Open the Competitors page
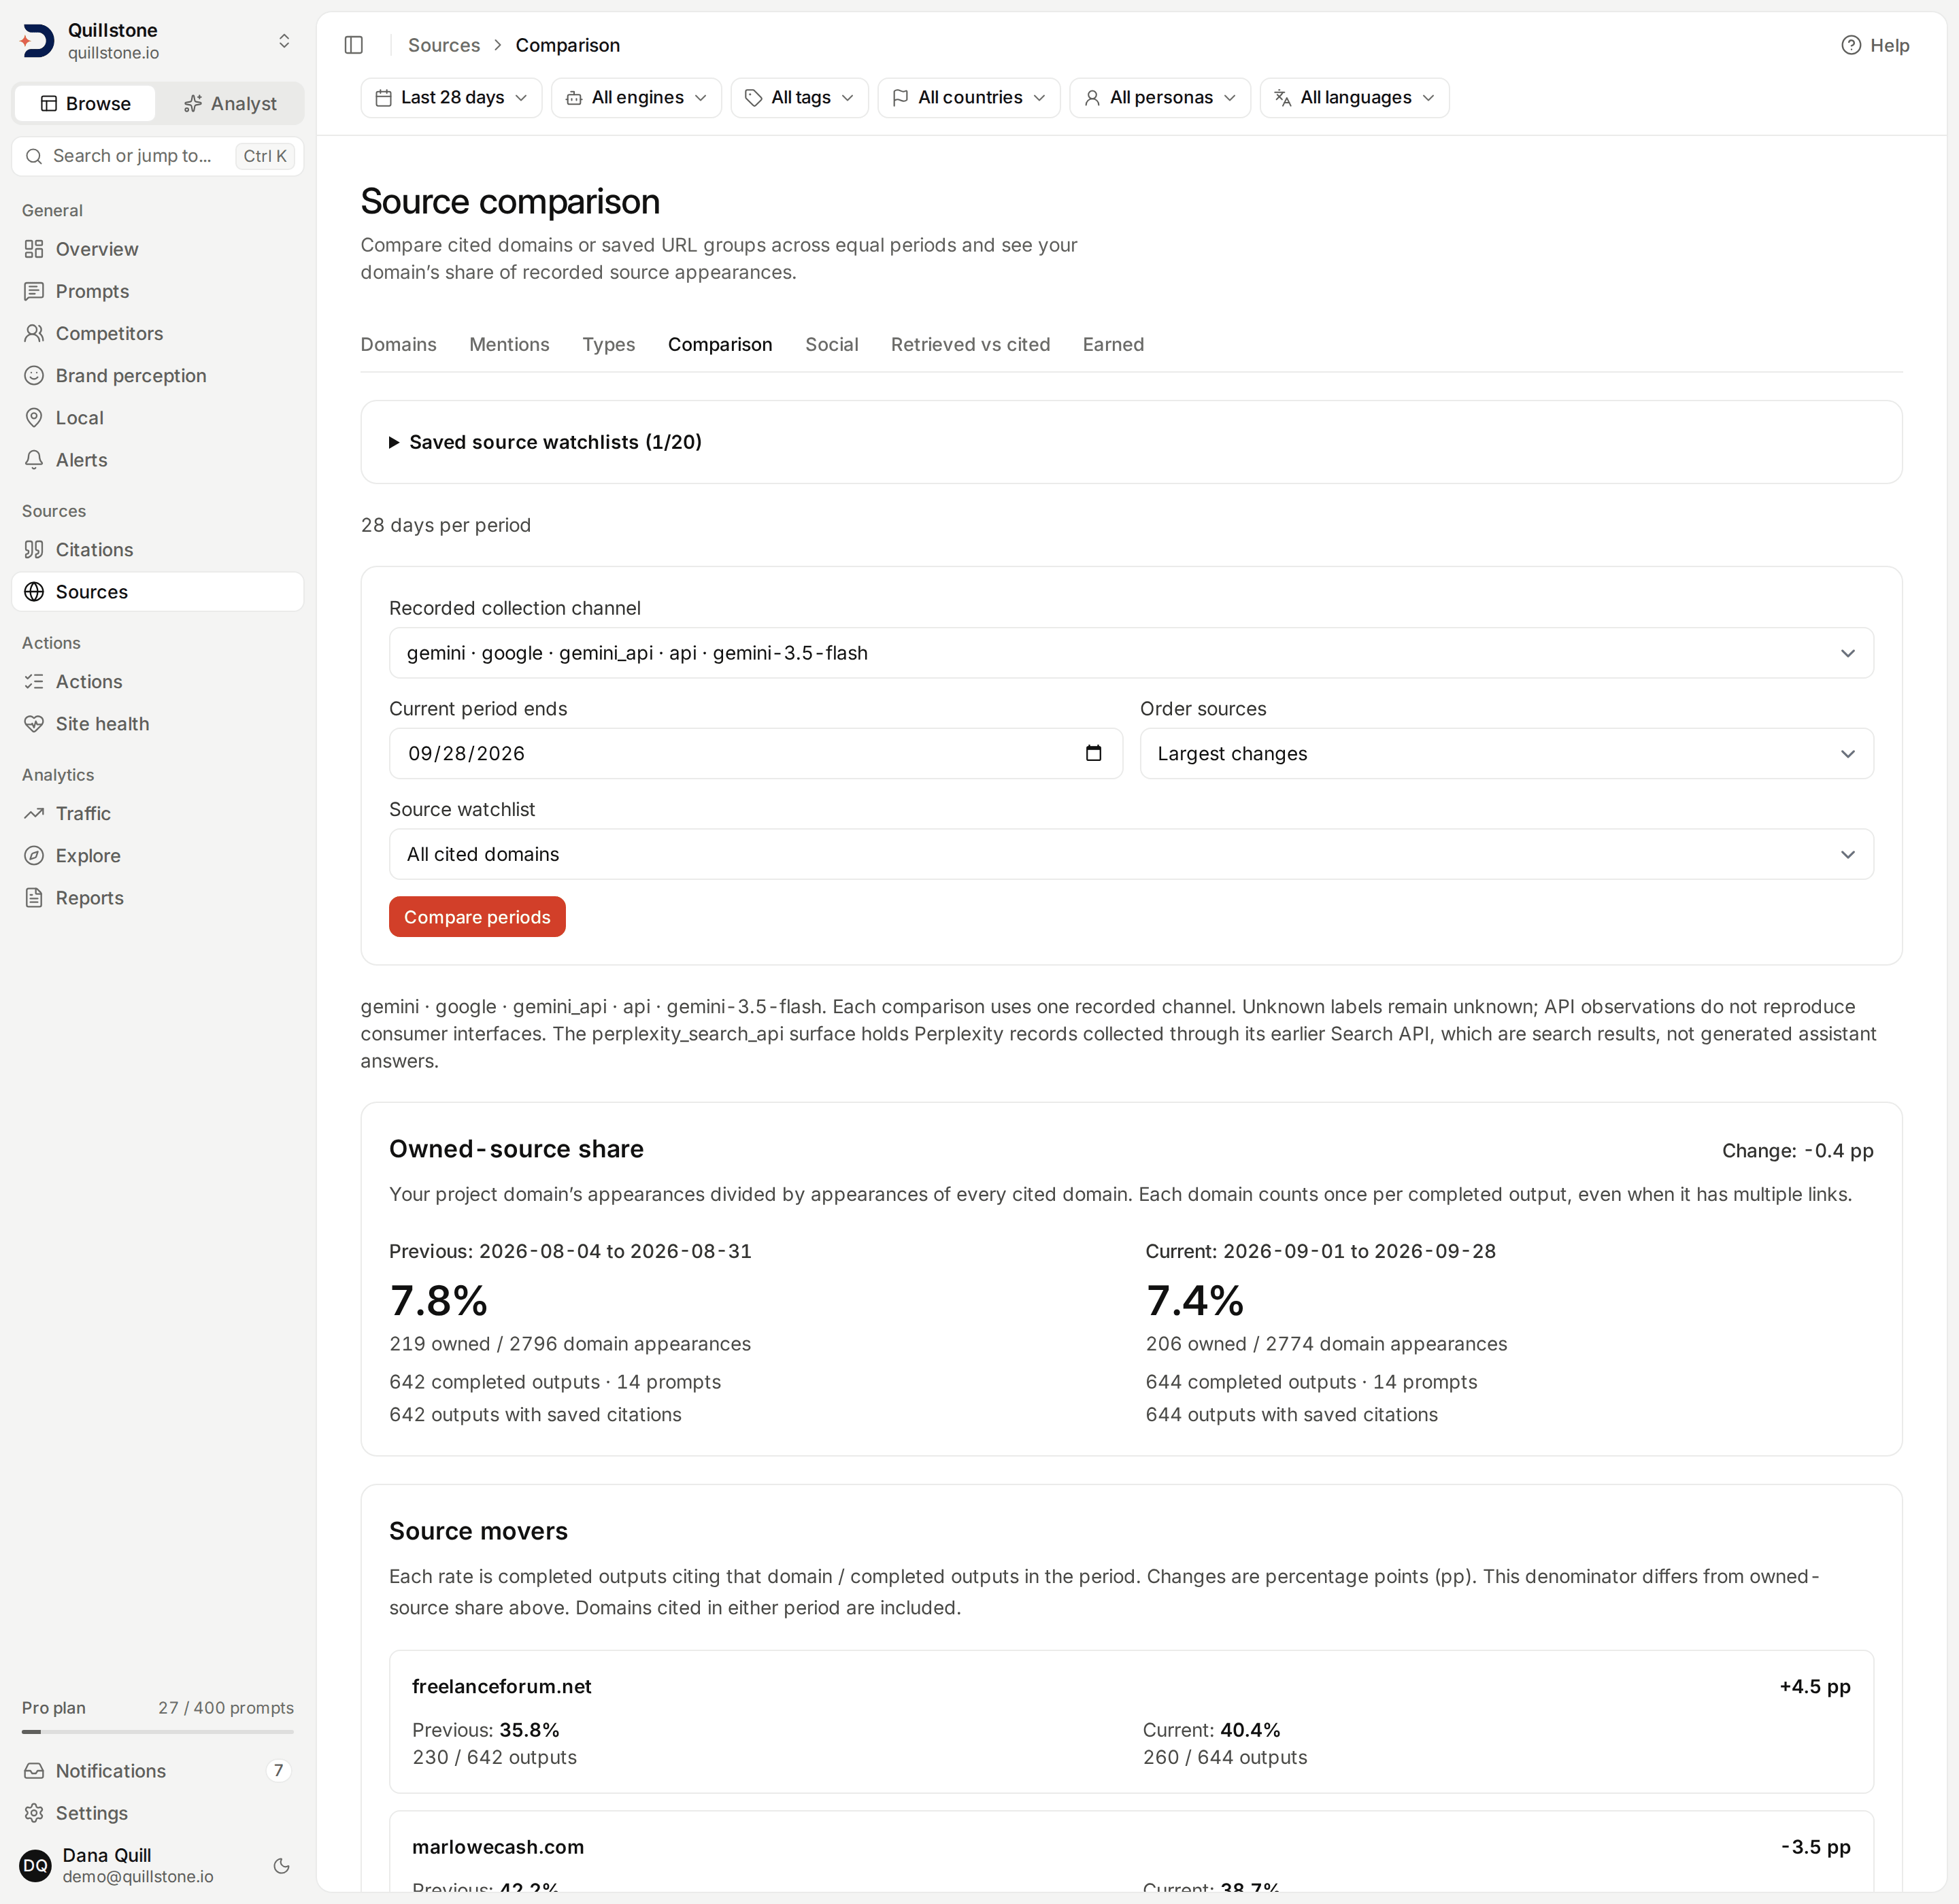 (158, 333)
